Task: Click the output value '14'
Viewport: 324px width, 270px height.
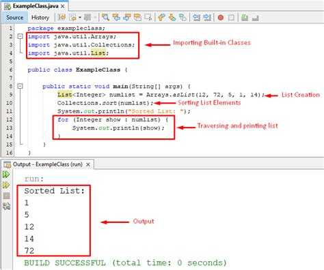Action: pos(29,239)
